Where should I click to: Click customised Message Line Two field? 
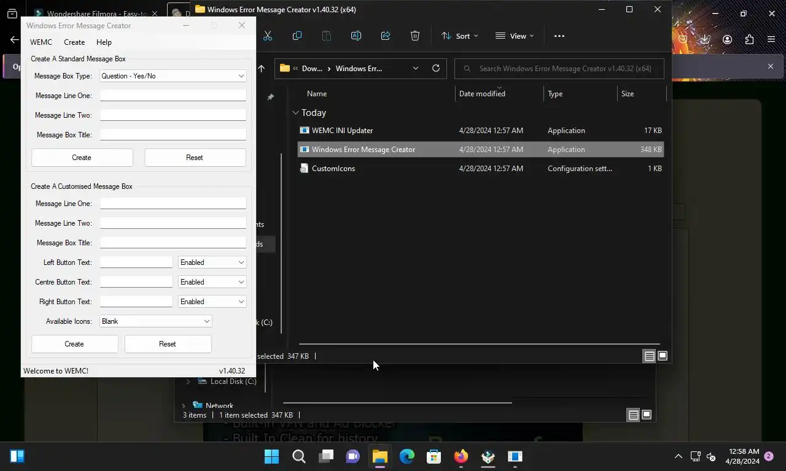(173, 223)
